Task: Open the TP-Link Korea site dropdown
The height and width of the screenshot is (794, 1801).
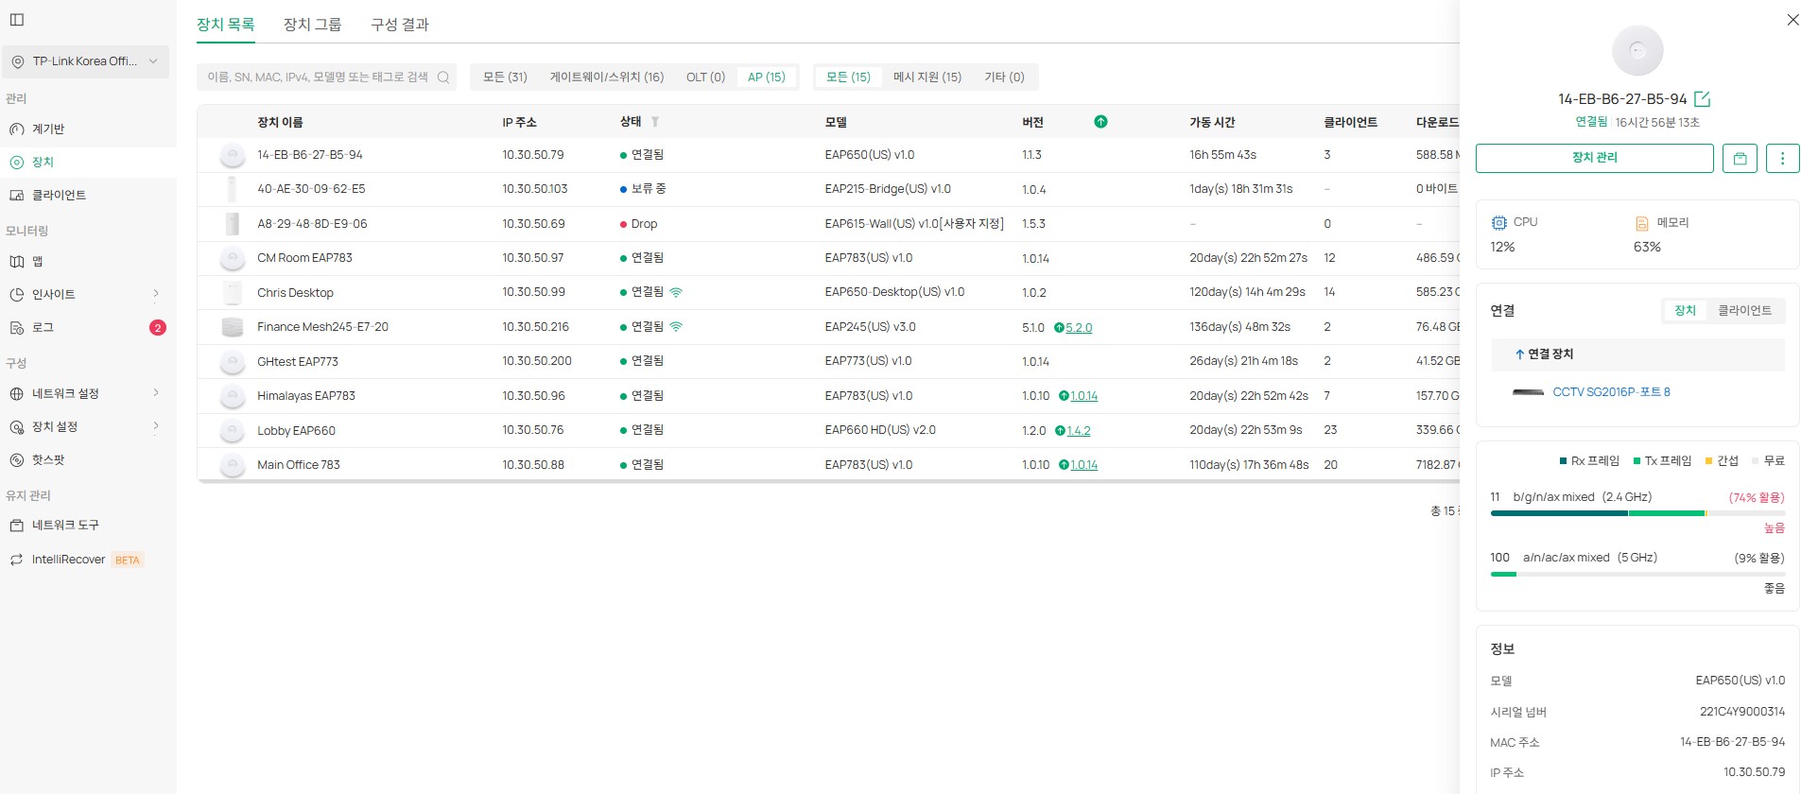Action: pos(86,61)
